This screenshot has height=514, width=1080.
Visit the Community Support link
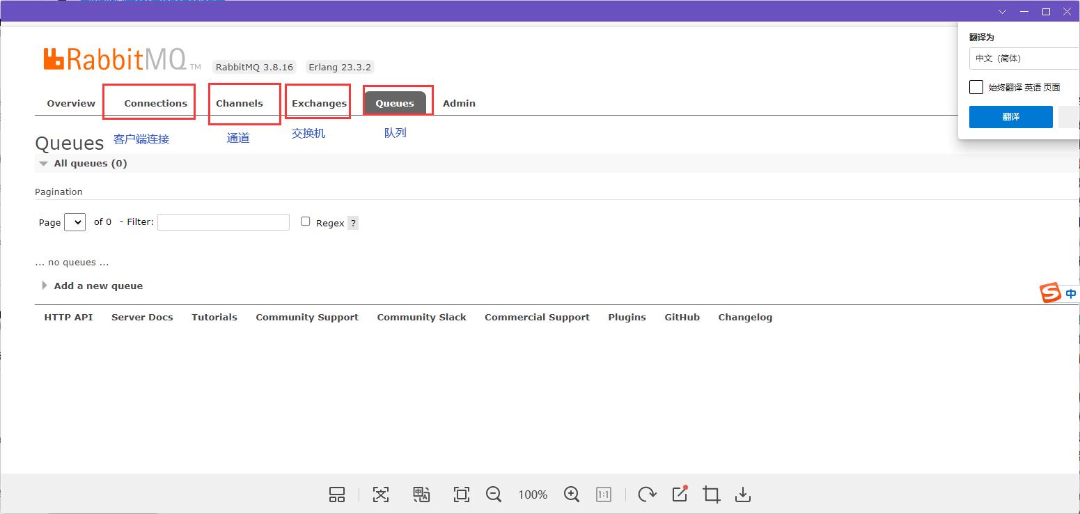click(307, 317)
